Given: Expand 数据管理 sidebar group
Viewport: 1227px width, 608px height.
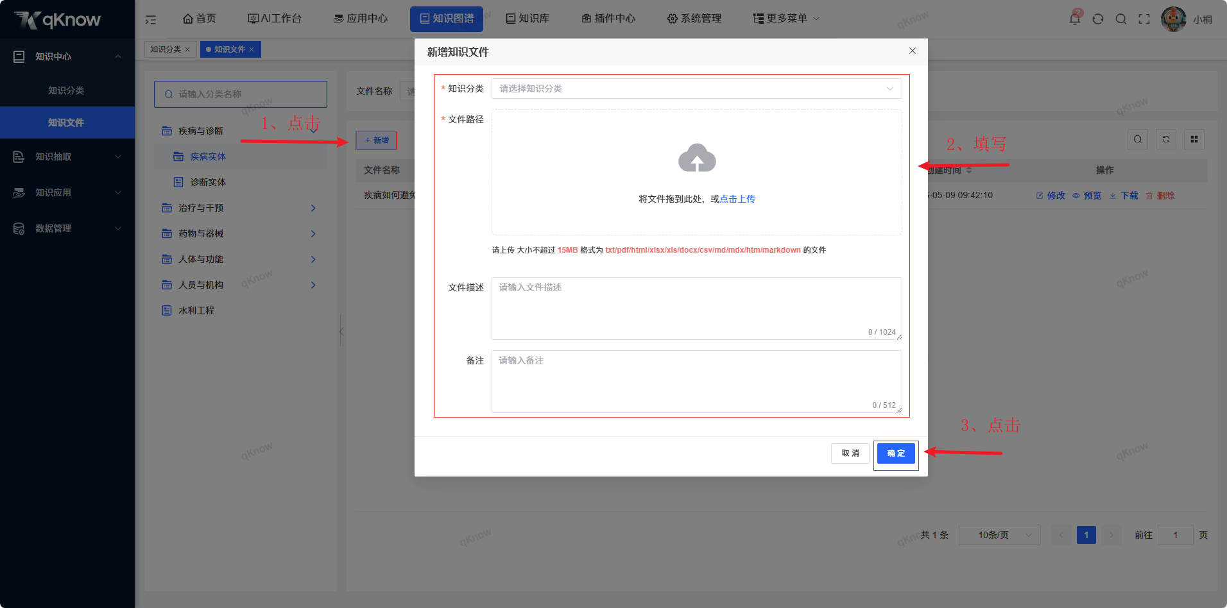Looking at the screenshot, I should tap(67, 228).
